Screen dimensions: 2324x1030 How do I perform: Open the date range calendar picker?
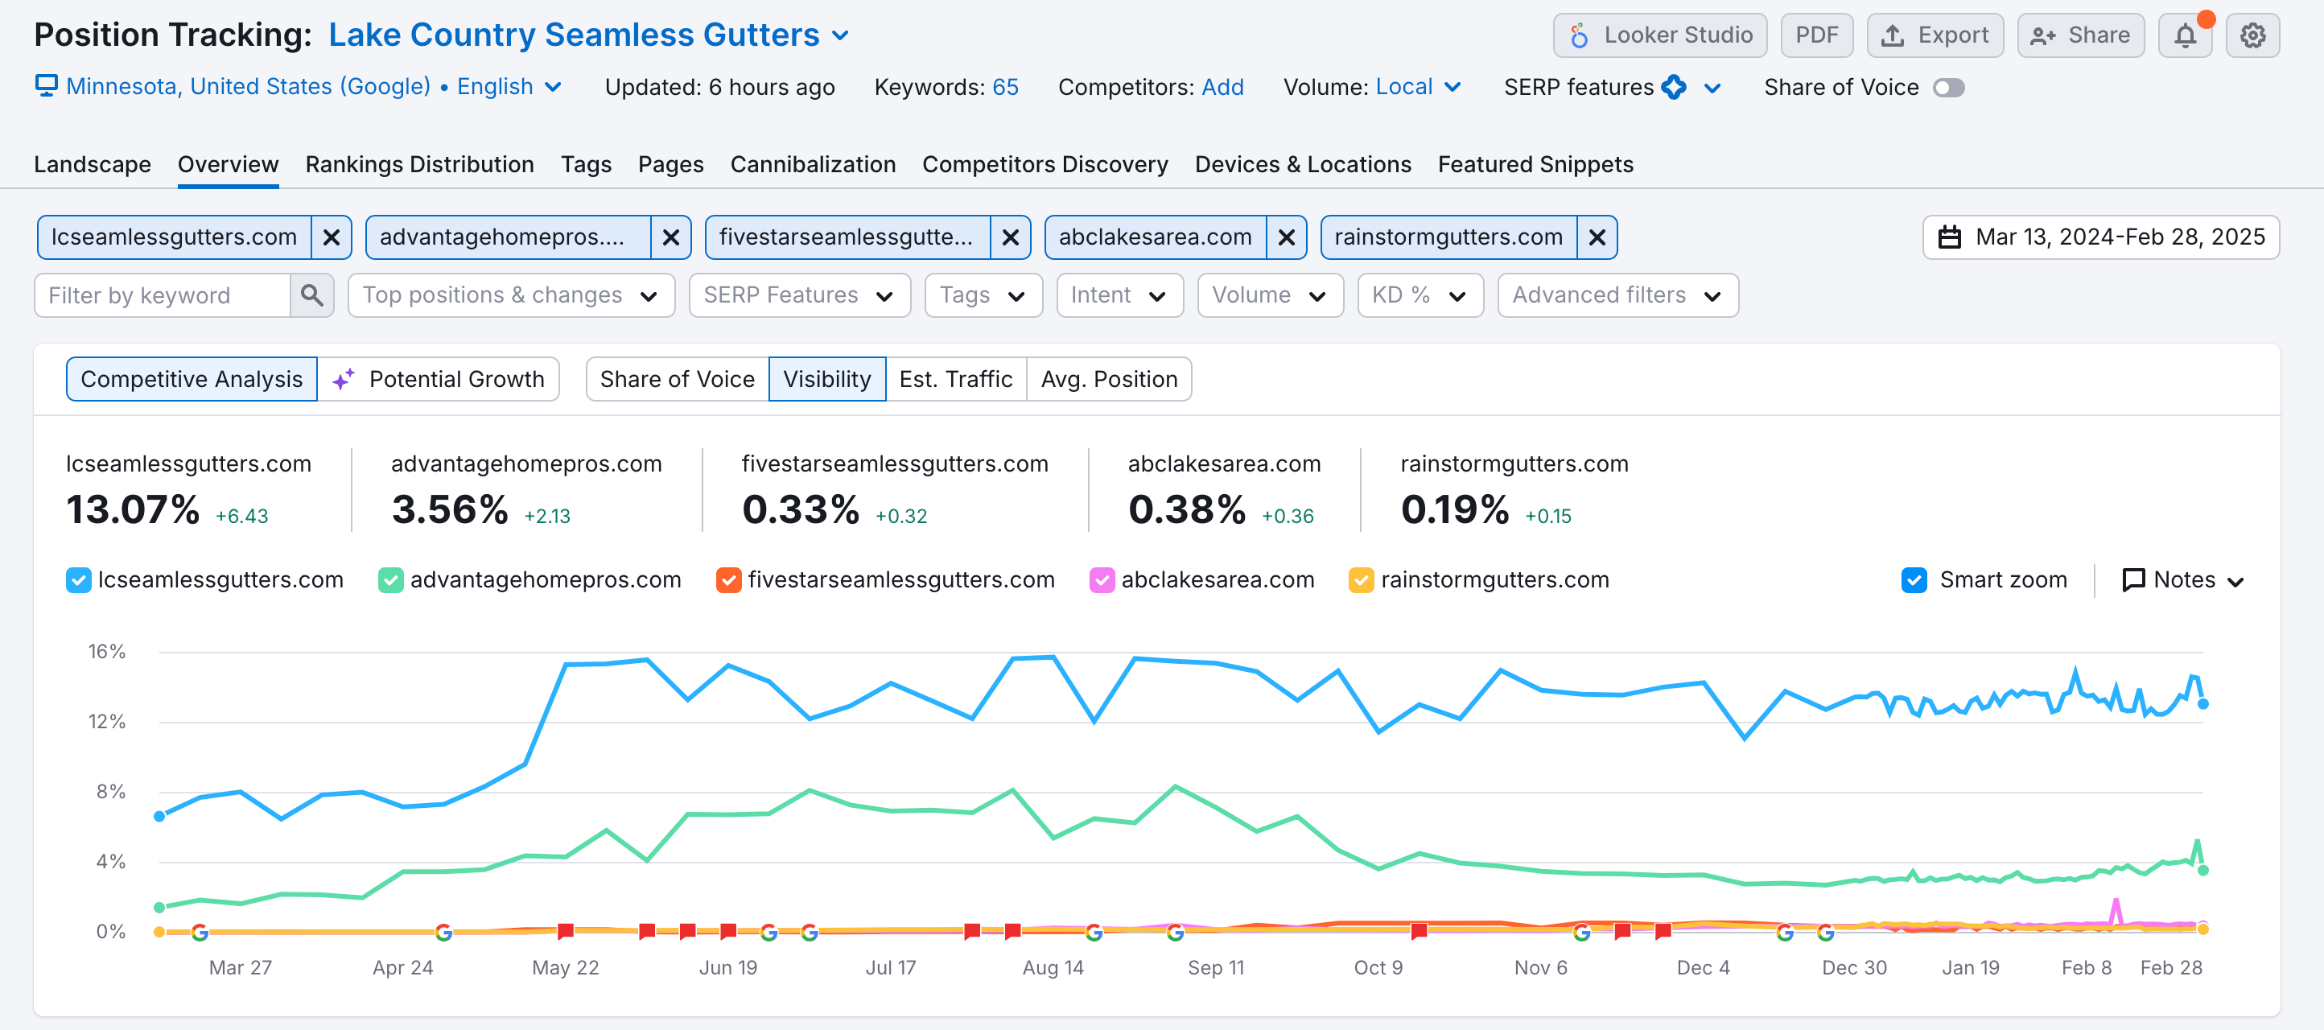[2100, 237]
